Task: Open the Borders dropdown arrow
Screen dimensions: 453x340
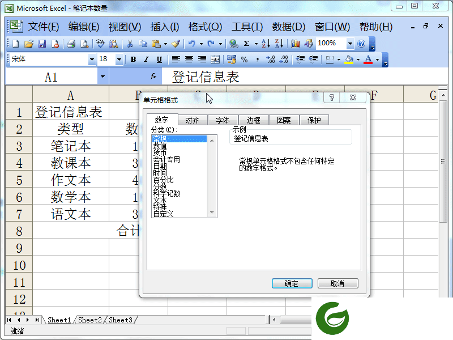Action: coord(339,60)
